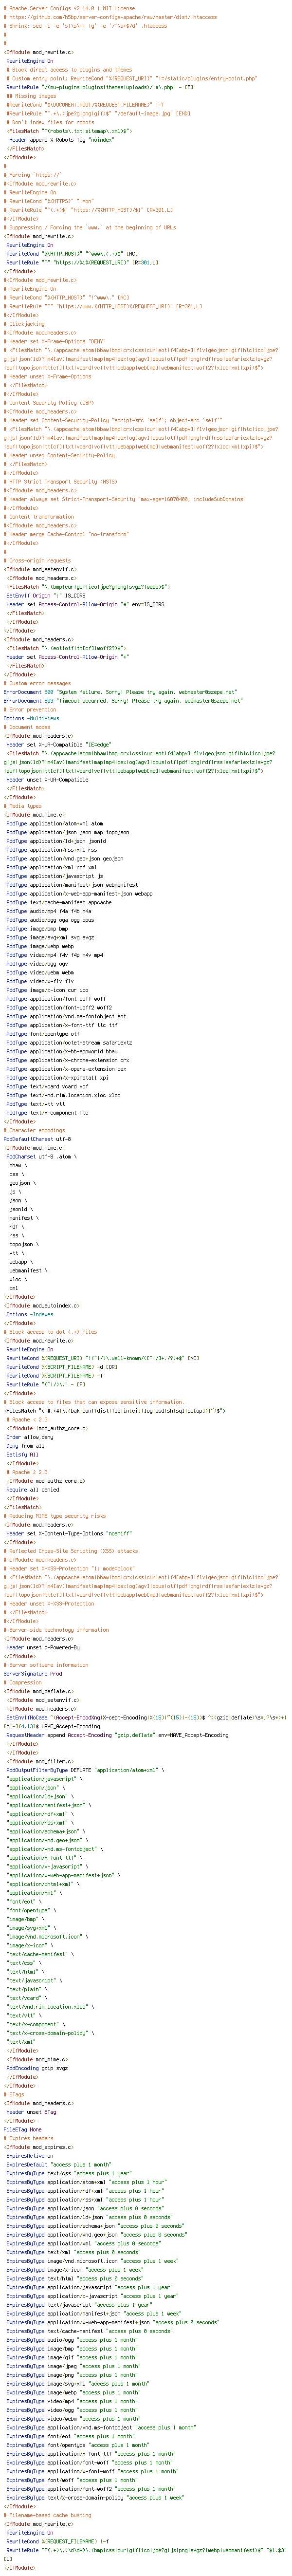This screenshot has height=2576, width=292.
Task: Click the "AddType text/vcard vcard vcf" line
Action: coord(49,1086)
